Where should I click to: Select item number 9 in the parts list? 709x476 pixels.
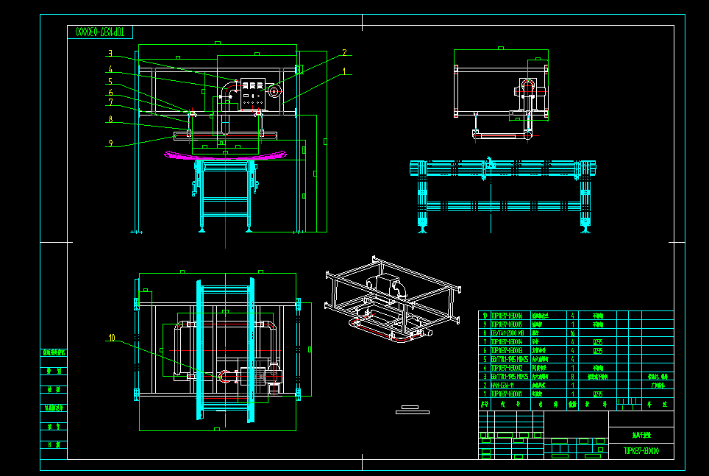(x=485, y=324)
